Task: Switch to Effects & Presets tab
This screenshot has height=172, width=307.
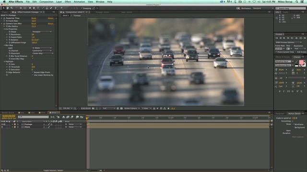Action: pyautogui.click(x=283, y=57)
